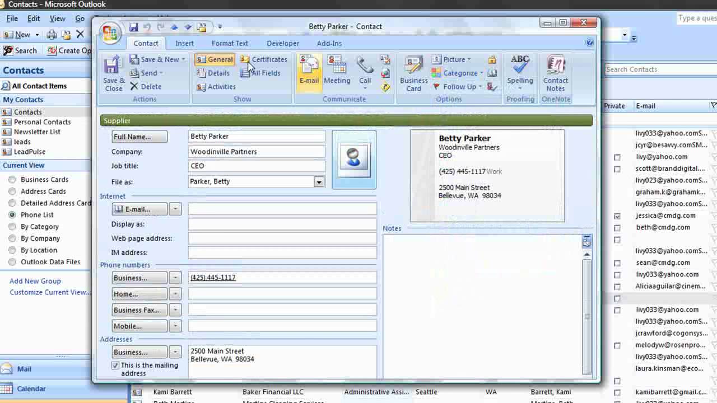Click the Check Names icon in Options
This screenshot has height=403, width=717.
(492, 87)
